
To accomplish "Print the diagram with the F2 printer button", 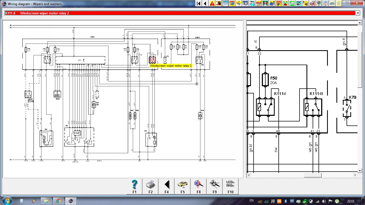I will coord(150,186).
